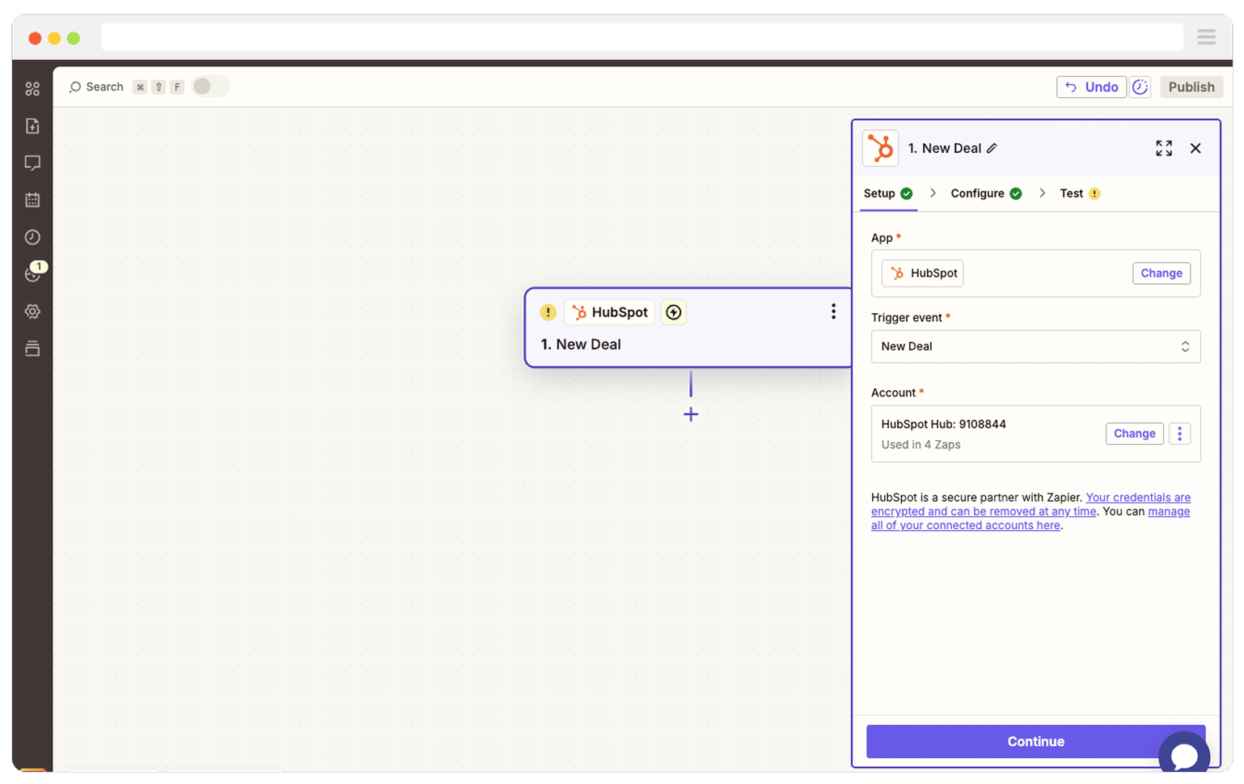Switch to the Test tab
1244x784 pixels.
1080,193
